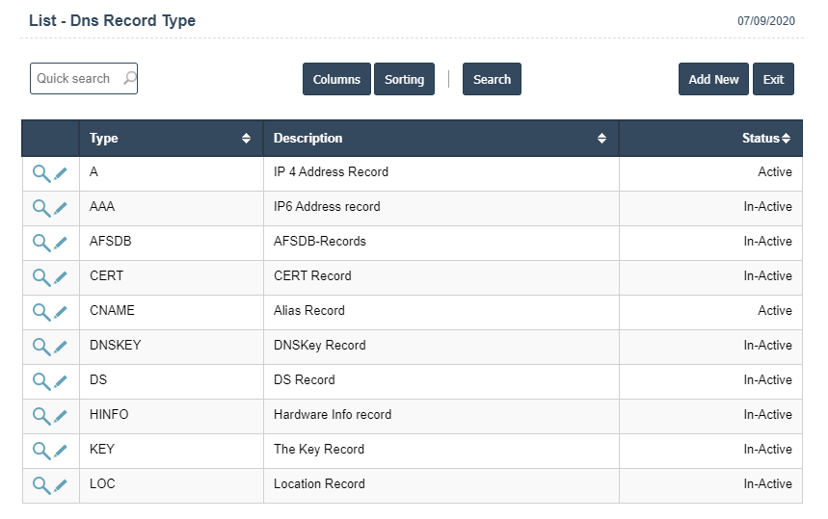The width and height of the screenshot is (828, 519).
Task: Edit the CERT record with pencil icon
Action: [61, 277]
